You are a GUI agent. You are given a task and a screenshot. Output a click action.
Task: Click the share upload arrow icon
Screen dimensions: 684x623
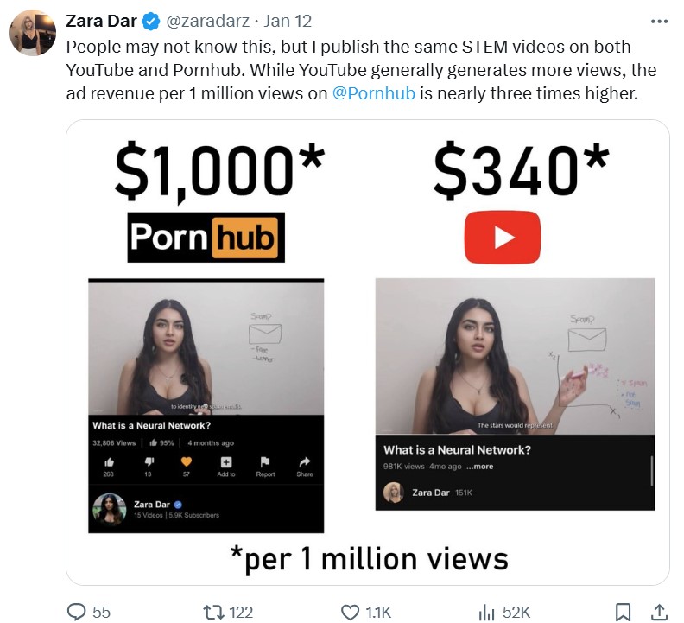(x=660, y=612)
